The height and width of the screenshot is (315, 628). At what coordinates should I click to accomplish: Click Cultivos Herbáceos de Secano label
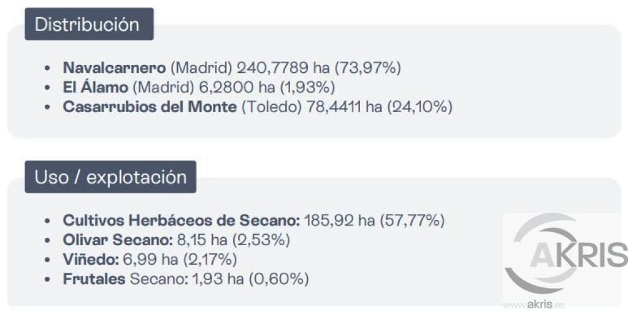(x=181, y=220)
